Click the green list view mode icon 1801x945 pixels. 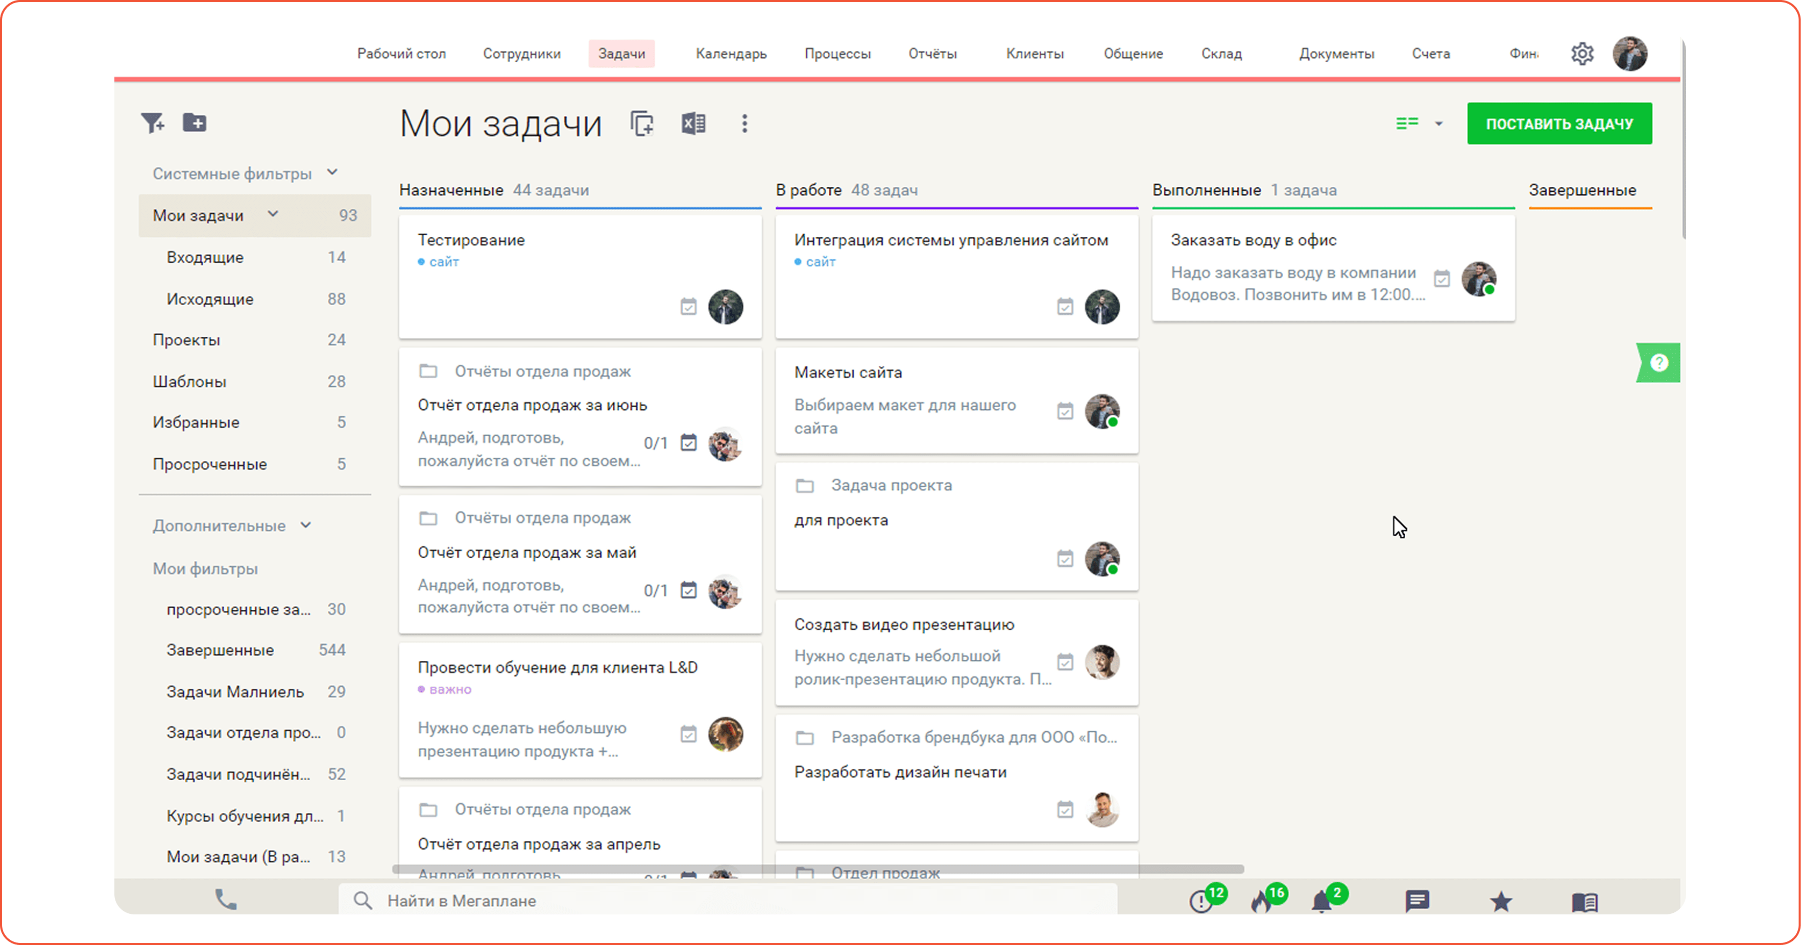[x=1407, y=123]
